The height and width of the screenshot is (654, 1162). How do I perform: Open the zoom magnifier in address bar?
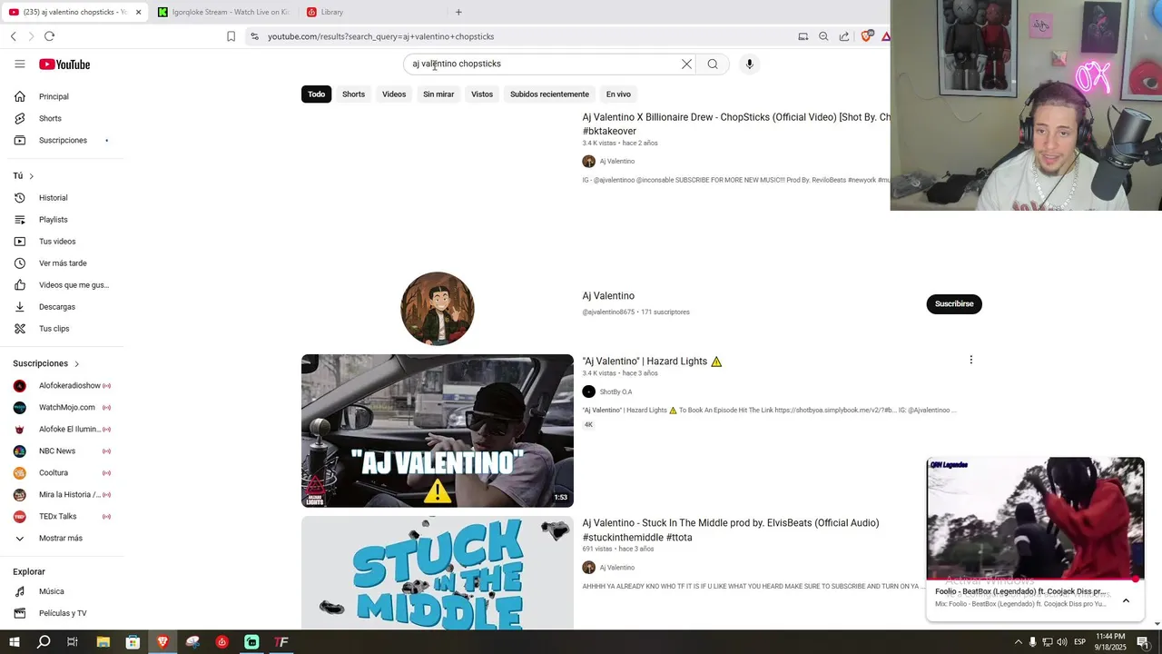pyautogui.click(x=823, y=36)
